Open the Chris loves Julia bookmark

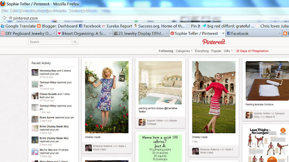[272, 26]
